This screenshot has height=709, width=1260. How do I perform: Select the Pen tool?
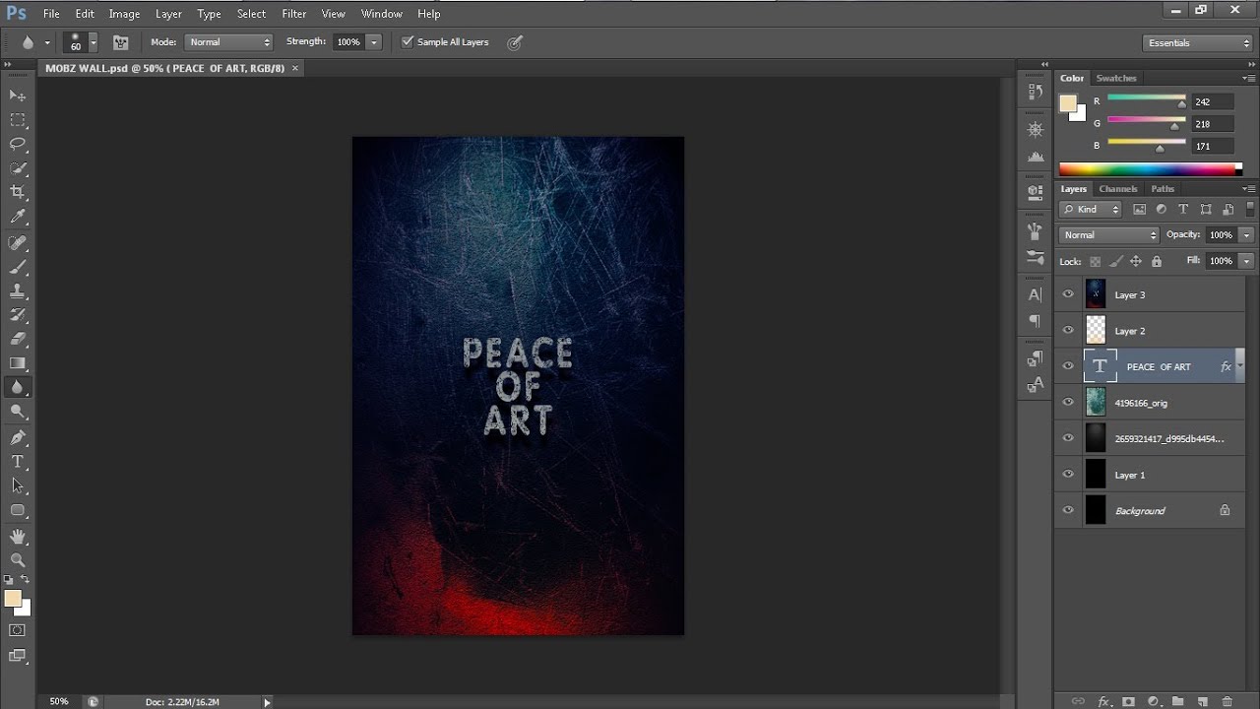click(18, 437)
